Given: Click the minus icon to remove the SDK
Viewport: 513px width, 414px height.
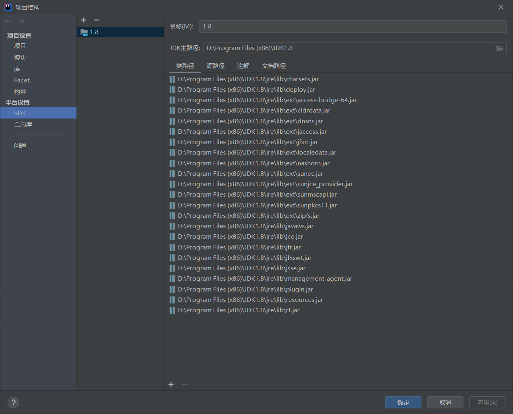Looking at the screenshot, I should (96, 20).
